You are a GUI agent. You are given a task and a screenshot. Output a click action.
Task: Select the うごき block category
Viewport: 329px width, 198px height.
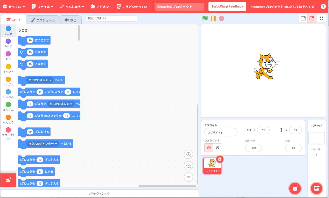coord(8,31)
